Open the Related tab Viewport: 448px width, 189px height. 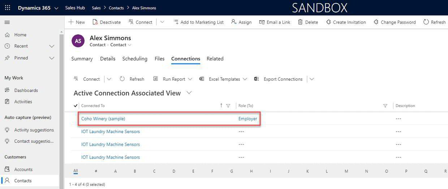click(215, 59)
